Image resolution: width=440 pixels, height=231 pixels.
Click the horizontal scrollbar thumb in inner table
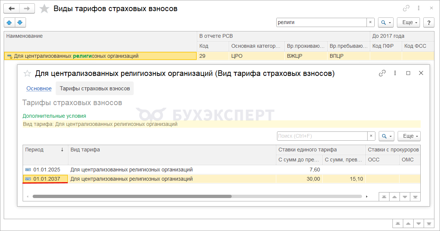tap(132, 196)
